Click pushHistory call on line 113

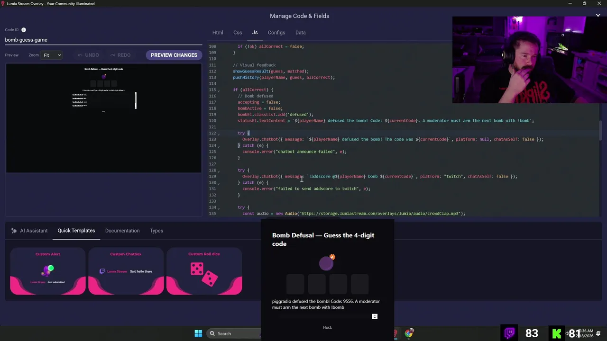(284, 78)
